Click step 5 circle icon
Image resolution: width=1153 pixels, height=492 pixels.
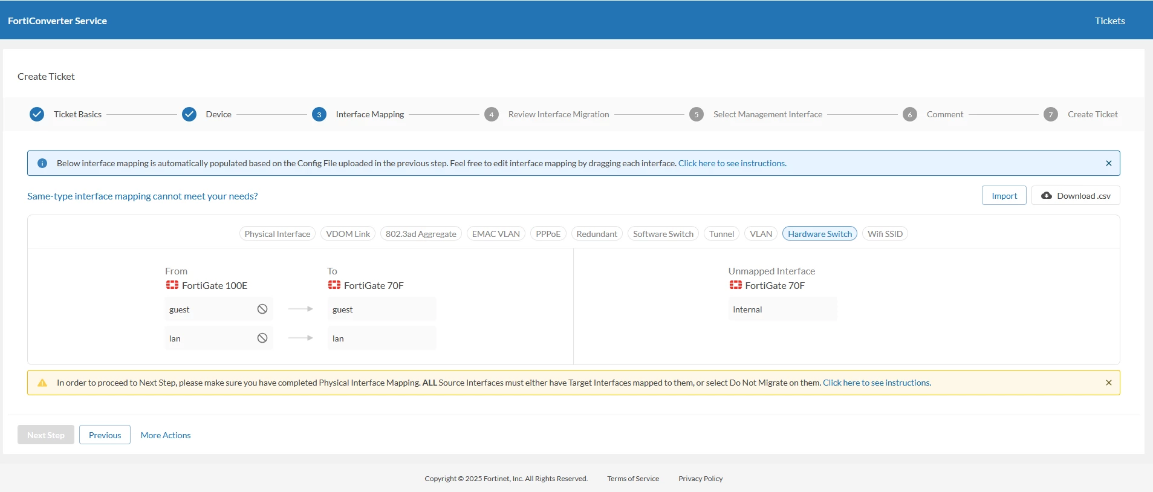697,114
